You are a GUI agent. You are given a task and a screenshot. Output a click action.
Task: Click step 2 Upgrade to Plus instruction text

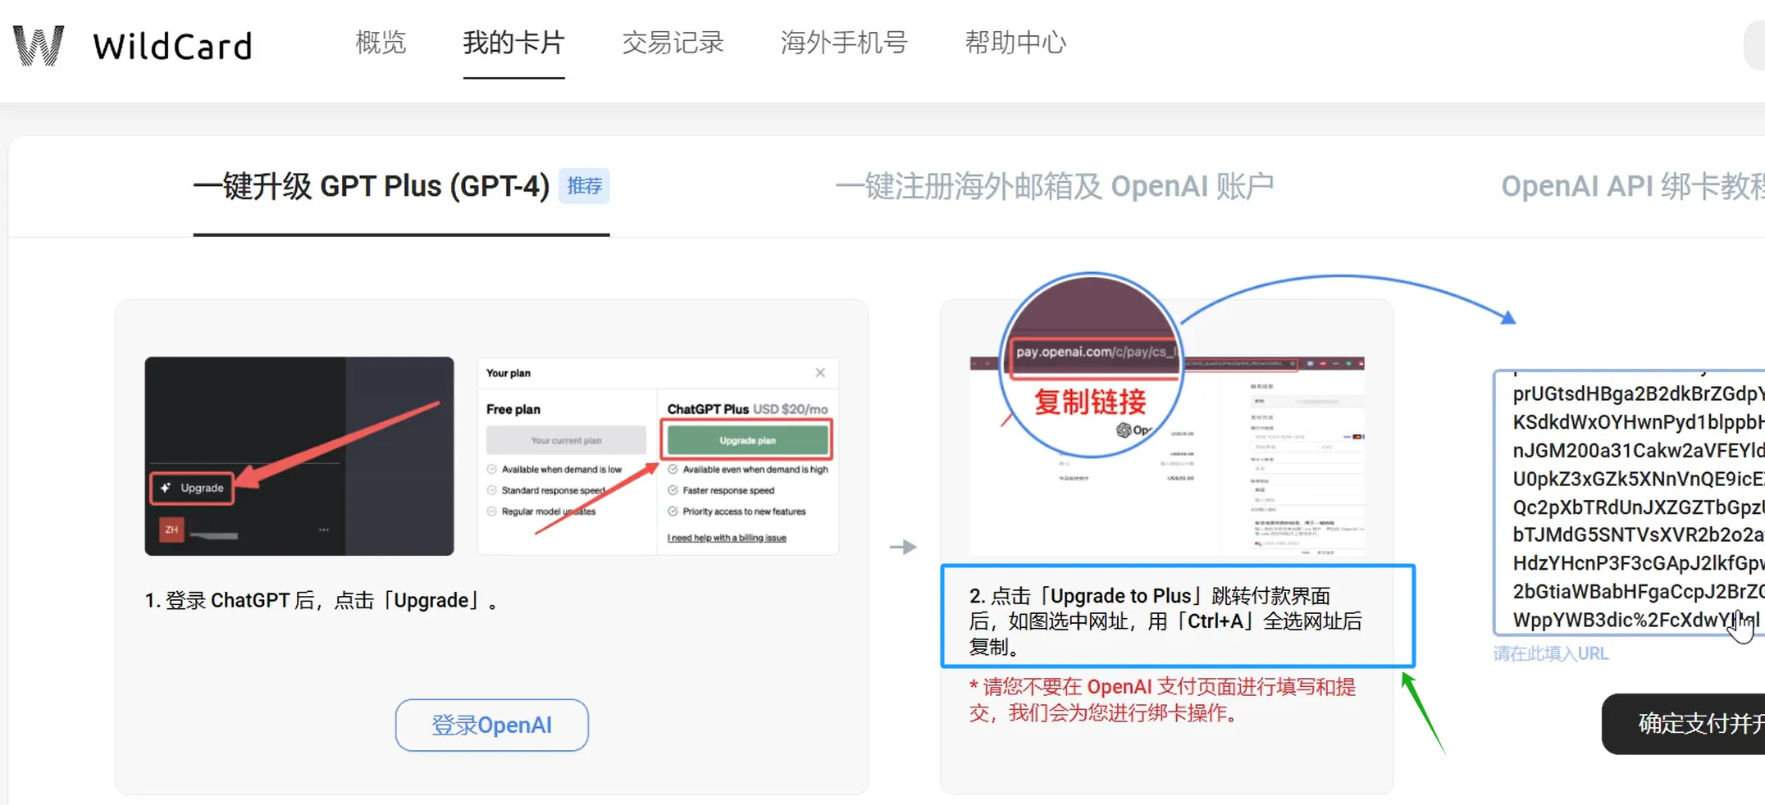[1165, 621]
